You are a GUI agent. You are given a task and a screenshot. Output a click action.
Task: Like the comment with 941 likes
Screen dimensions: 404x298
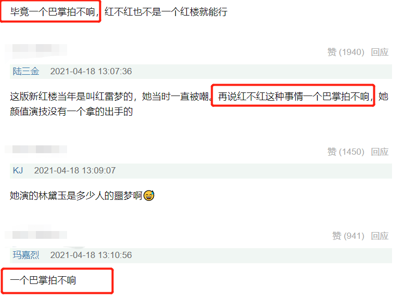click(348, 236)
